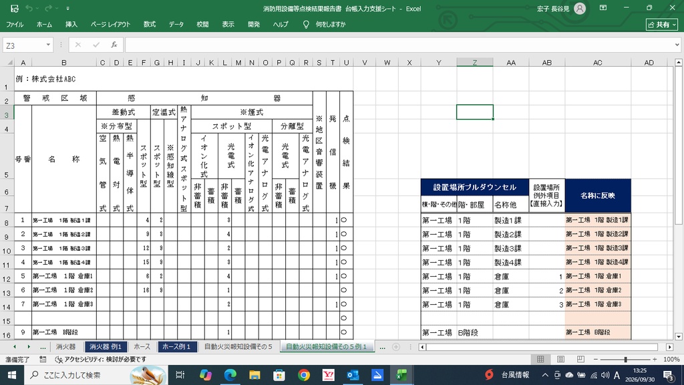The width and height of the screenshot is (684, 385).
Task: Click the Insert Function fx icon
Action: click(114, 45)
